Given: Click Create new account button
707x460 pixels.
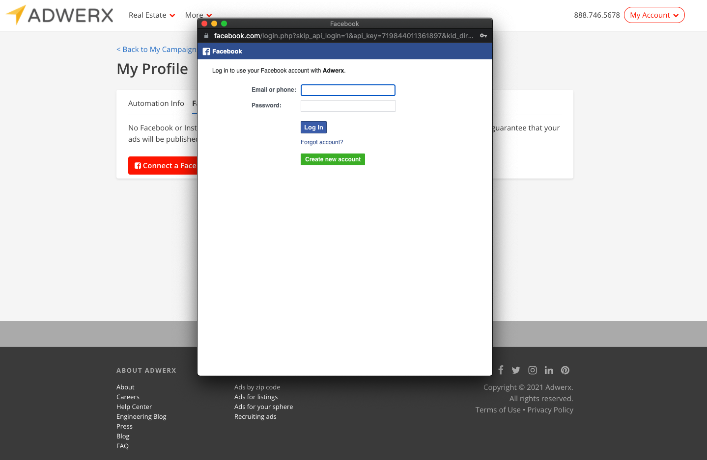Looking at the screenshot, I should point(333,159).
